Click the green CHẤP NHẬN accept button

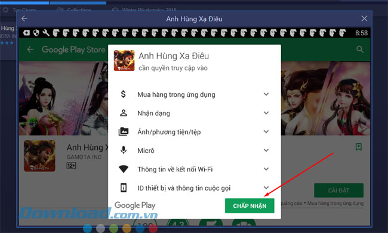tap(250, 206)
